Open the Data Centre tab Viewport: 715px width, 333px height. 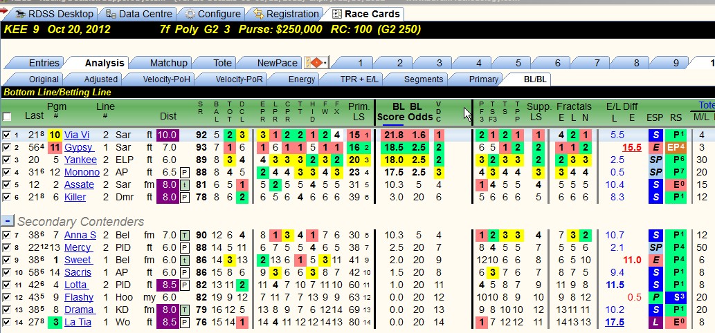pos(138,14)
